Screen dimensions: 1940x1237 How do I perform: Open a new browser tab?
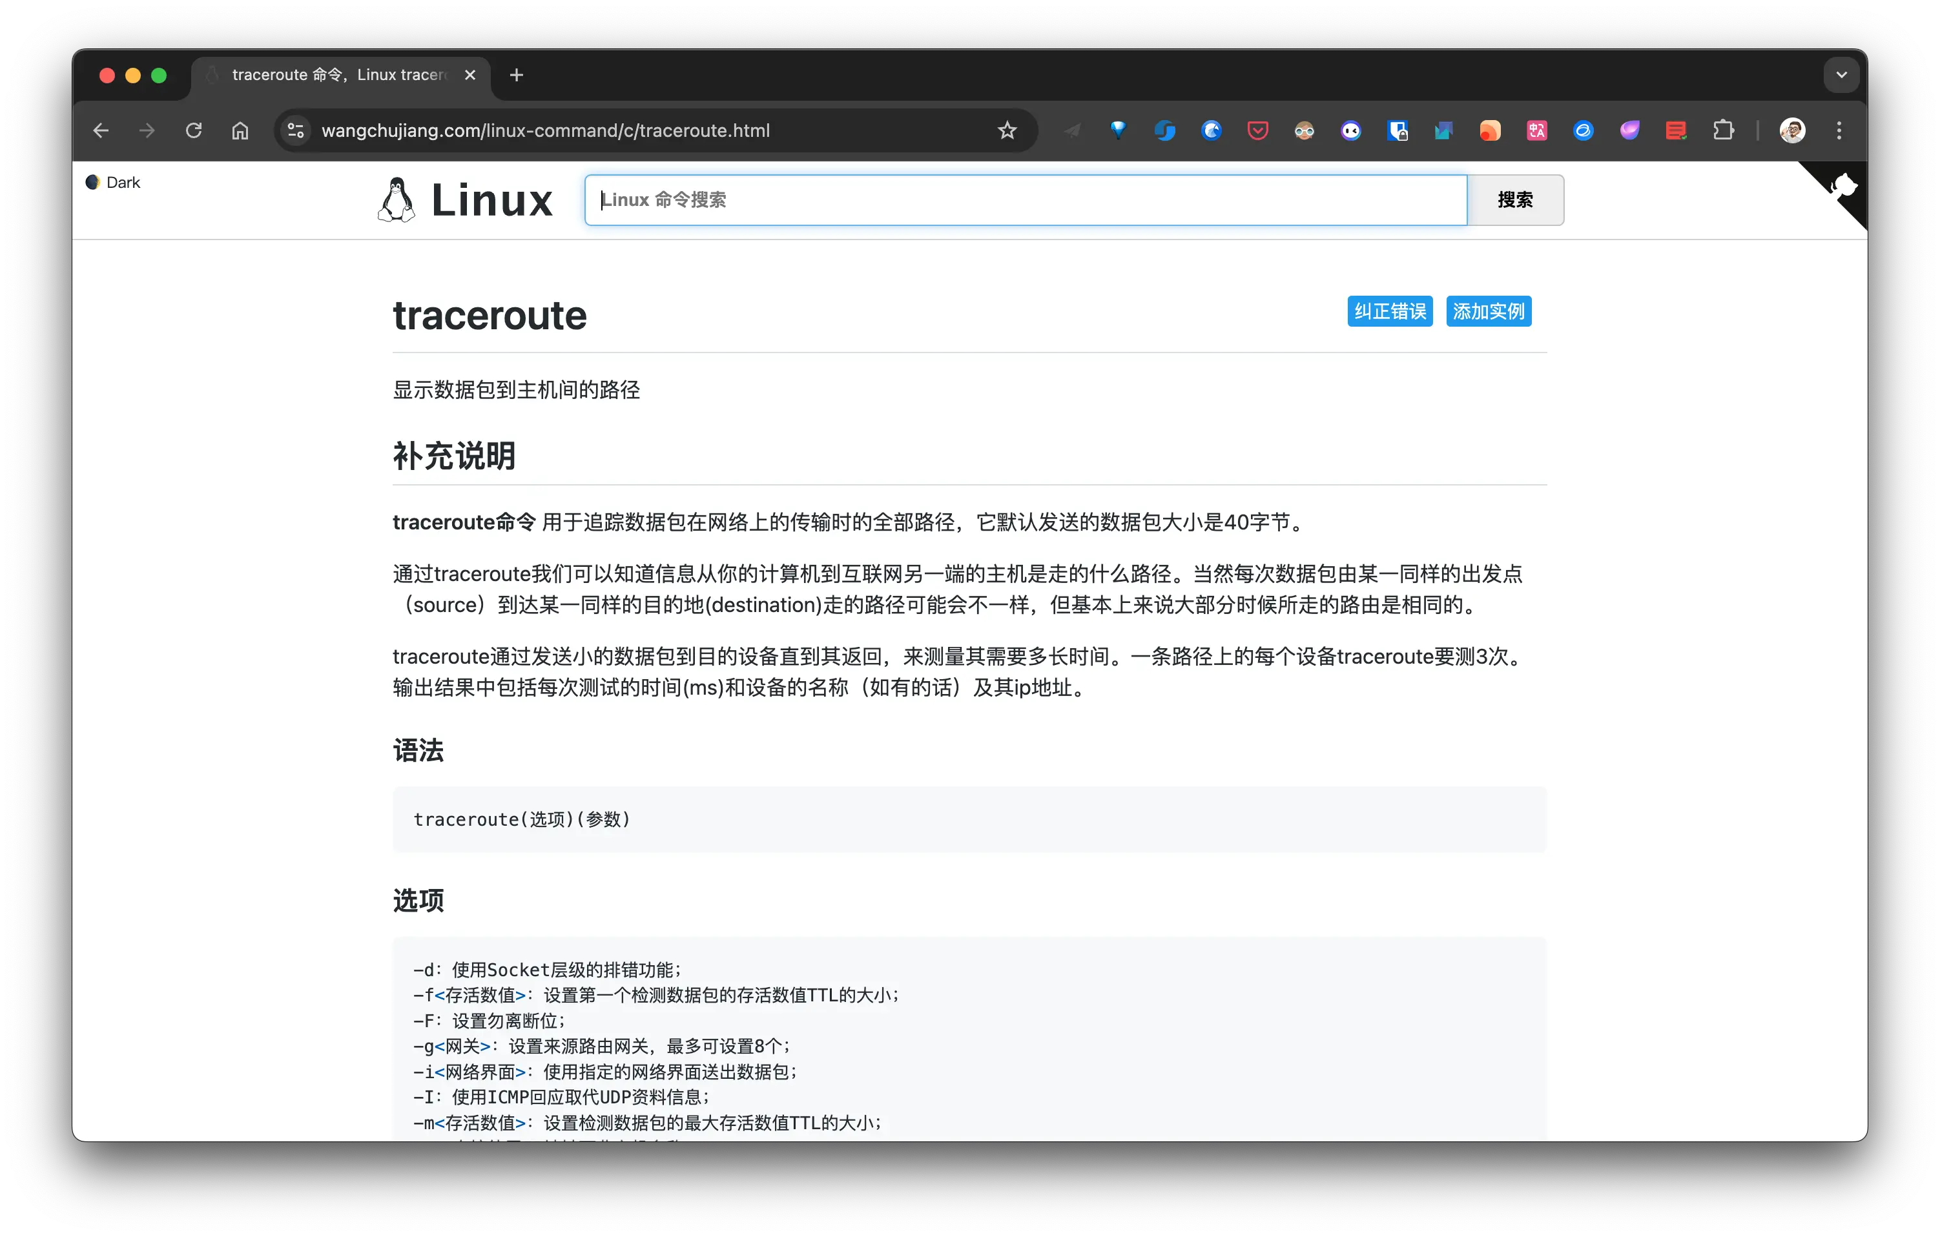[x=515, y=74]
